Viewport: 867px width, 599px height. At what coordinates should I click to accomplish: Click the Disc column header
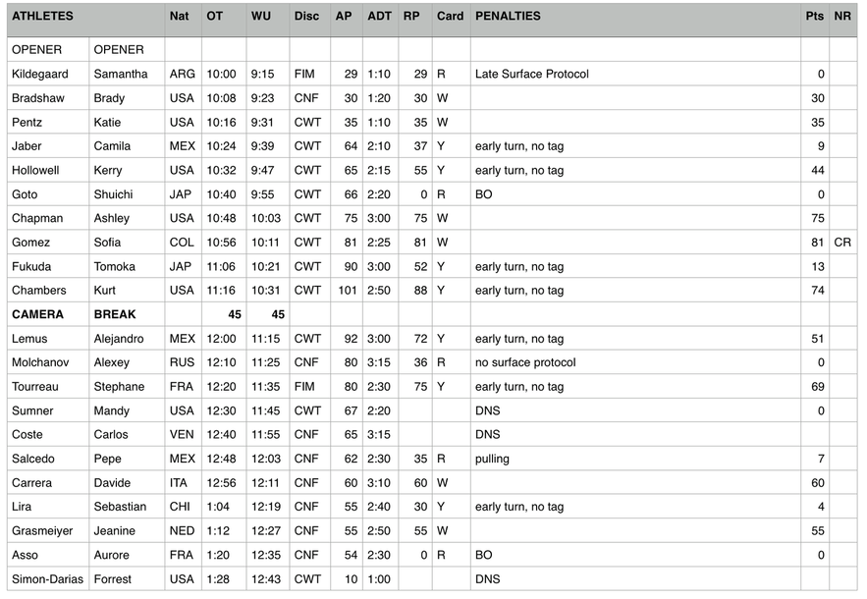tap(306, 17)
